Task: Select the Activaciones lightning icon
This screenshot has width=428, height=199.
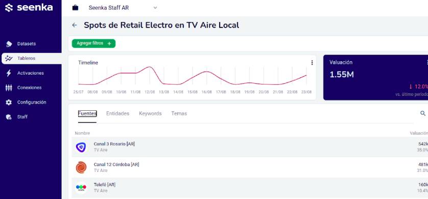Action: (9, 73)
